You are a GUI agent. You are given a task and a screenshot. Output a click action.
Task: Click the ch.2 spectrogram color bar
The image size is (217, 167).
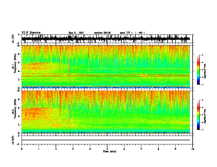coord(198,115)
